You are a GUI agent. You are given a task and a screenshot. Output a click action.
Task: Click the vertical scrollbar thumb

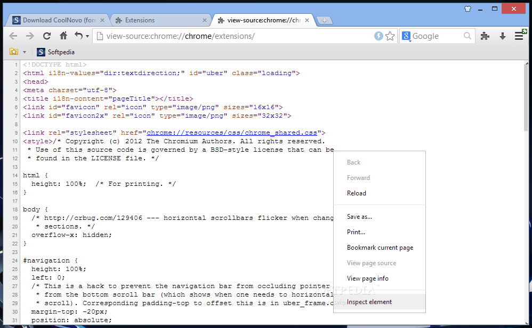click(527, 99)
